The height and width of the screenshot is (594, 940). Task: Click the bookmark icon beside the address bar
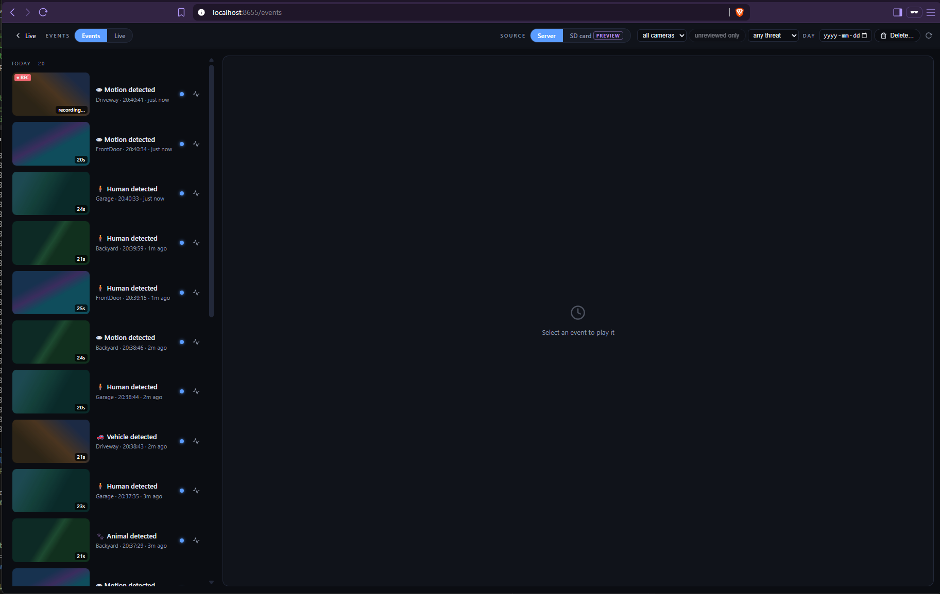[181, 12]
